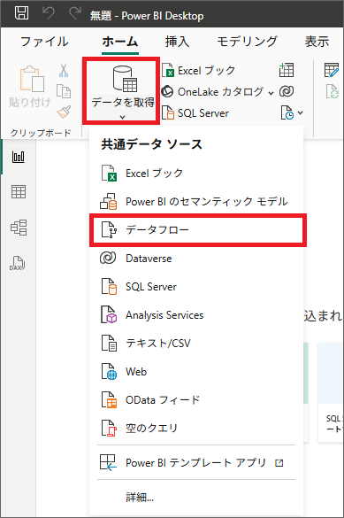Click the Analysis Services cube icon
This screenshot has width=344, height=518.
point(109,315)
